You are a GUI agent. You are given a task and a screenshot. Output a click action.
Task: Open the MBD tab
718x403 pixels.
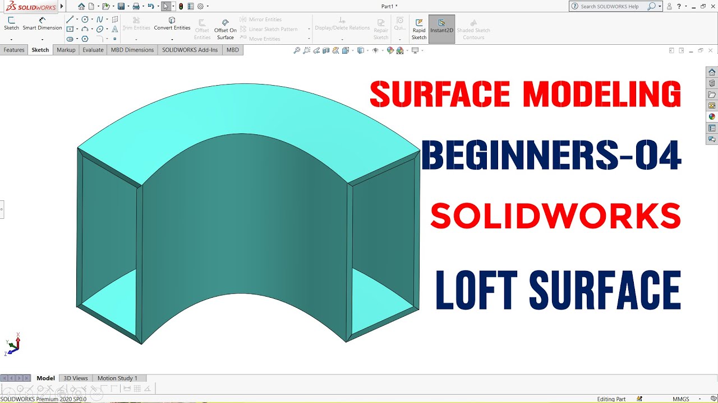click(233, 50)
